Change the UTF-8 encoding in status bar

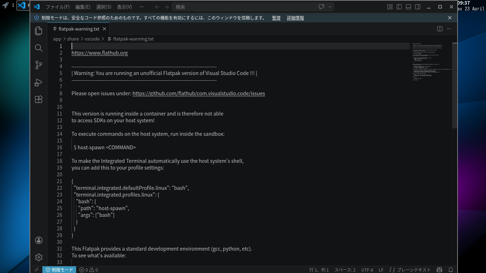[367, 270]
